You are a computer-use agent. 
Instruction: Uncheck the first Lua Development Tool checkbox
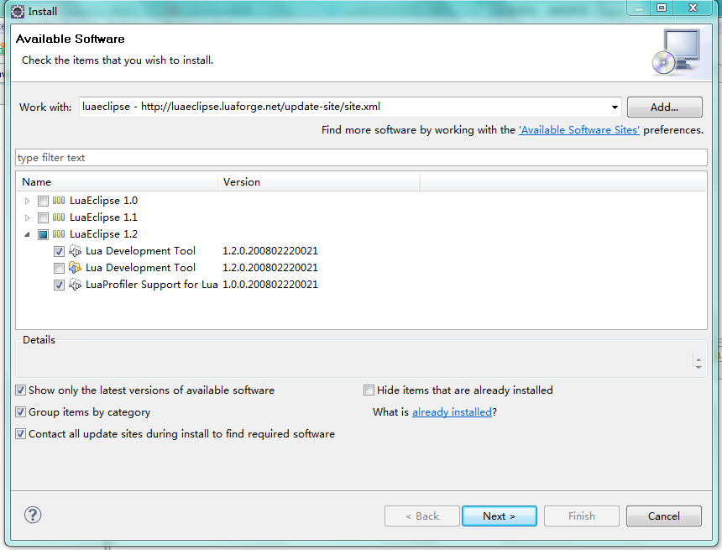point(59,251)
